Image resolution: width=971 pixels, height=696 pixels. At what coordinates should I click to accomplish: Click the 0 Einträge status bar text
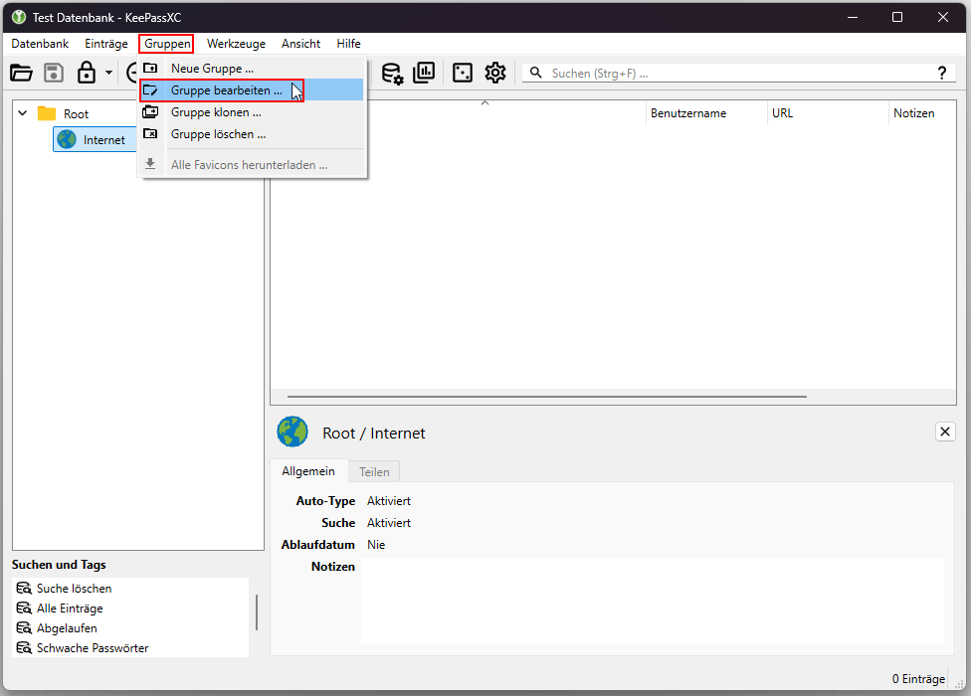[x=918, y=679]
